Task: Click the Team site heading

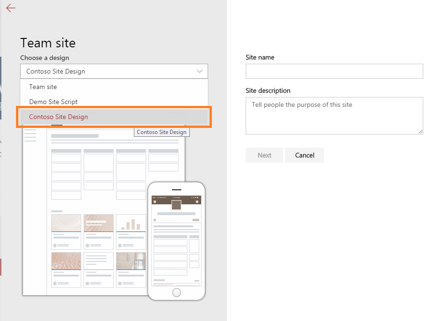Action: (x=48, y=43)
